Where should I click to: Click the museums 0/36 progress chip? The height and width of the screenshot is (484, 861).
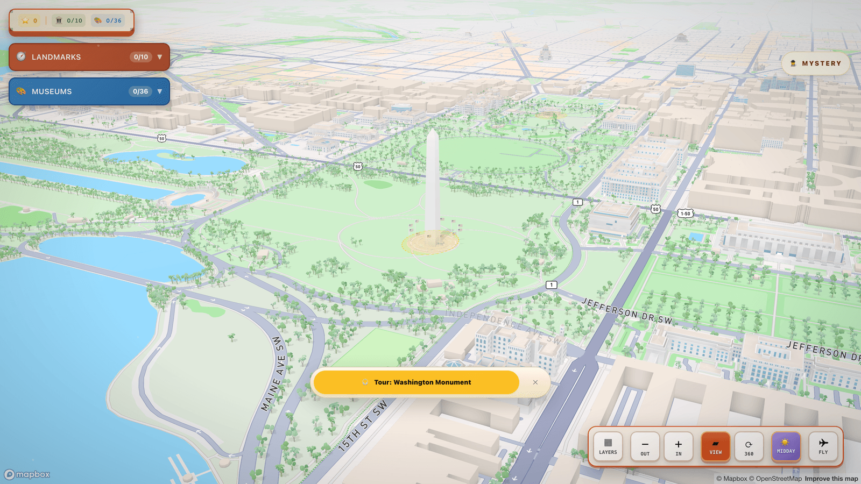tap(109, 20)
